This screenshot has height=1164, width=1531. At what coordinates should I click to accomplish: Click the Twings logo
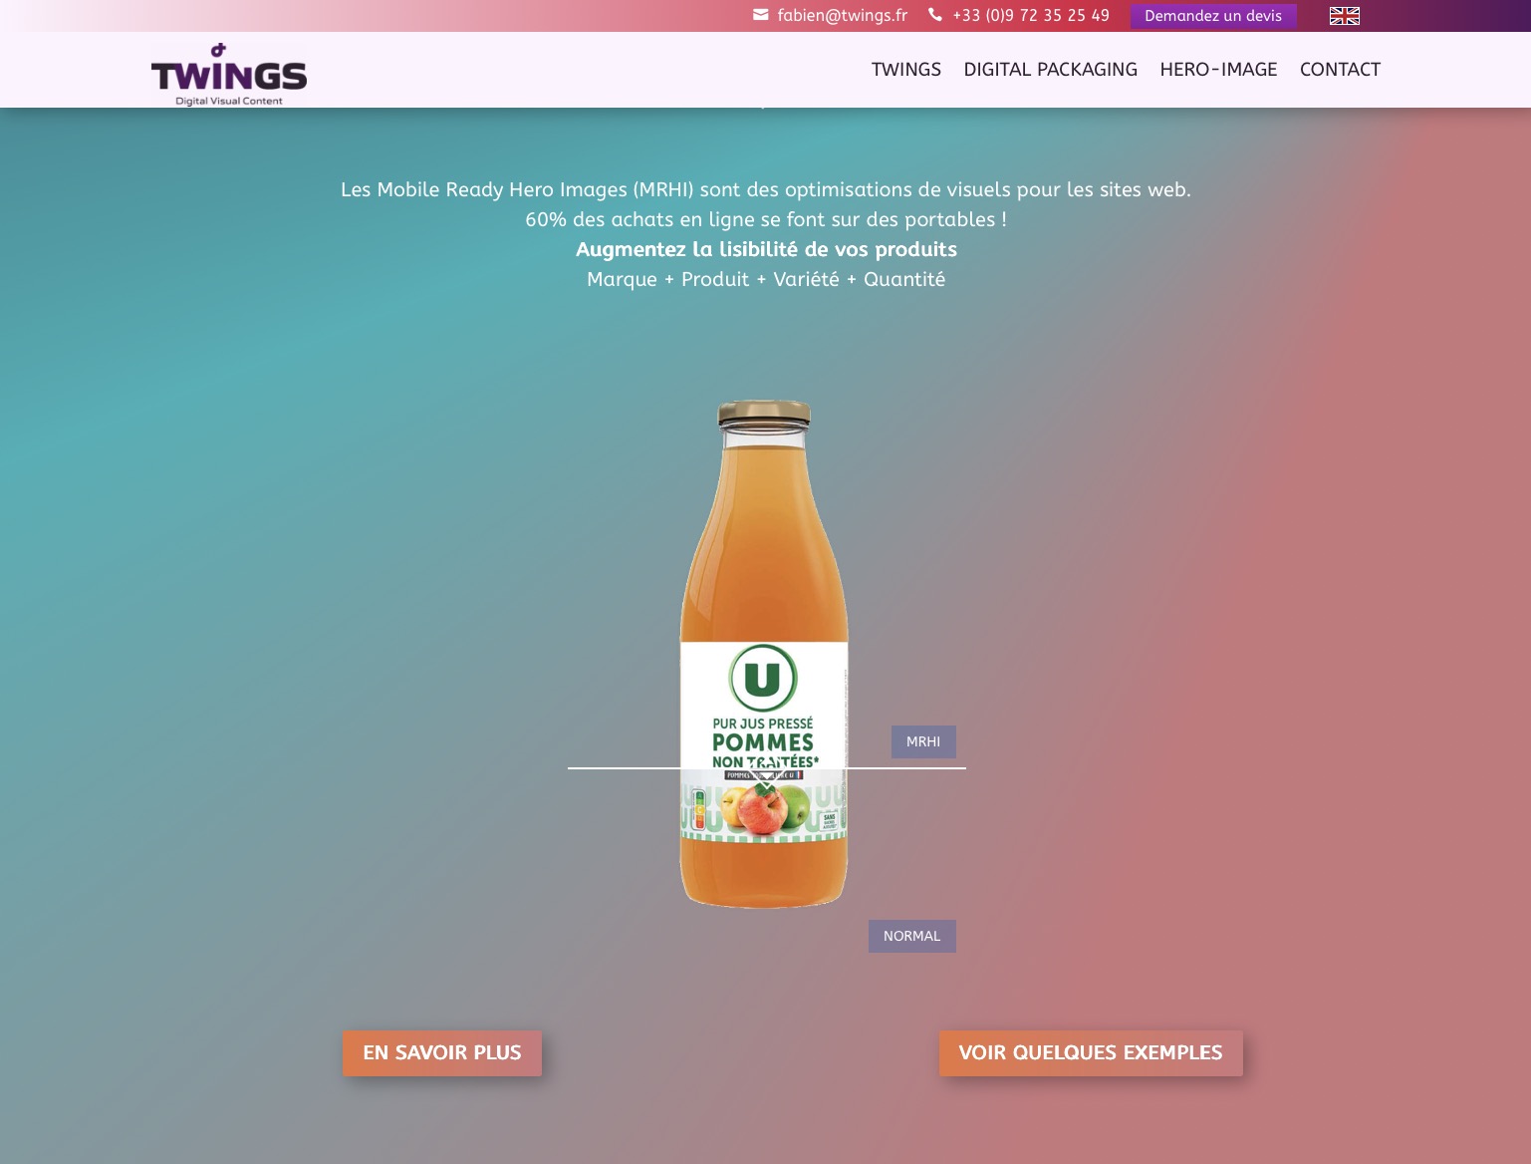tap(229, 74)
